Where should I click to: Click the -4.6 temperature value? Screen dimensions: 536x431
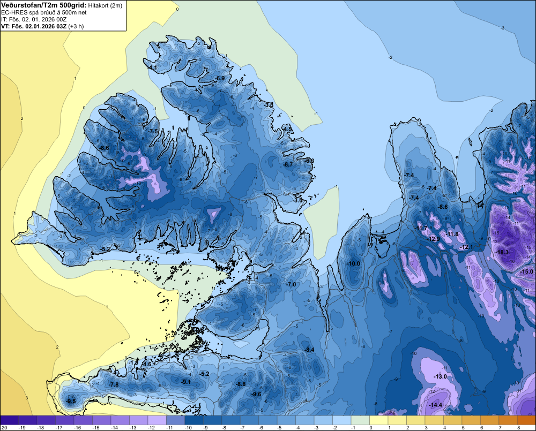[146, 364]
